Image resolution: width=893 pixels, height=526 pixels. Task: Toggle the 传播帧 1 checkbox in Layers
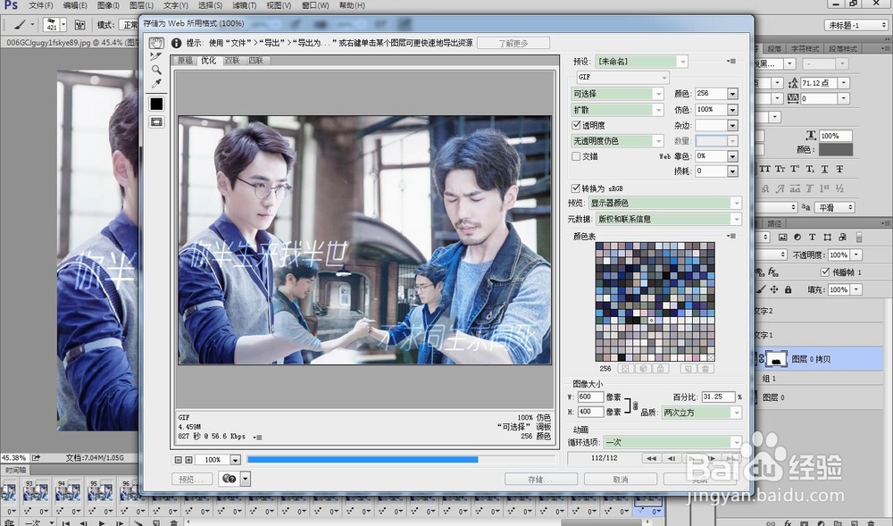(824, 272)
